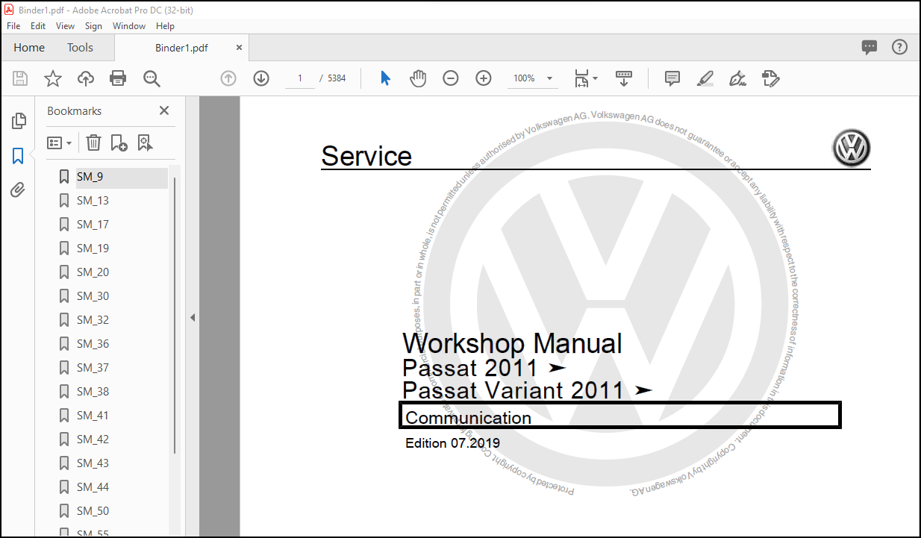Image resolution: width=921 pixels, height=538 pixels.
Task: Click the upload to cloud icon
Action: (x=86, y=78)
